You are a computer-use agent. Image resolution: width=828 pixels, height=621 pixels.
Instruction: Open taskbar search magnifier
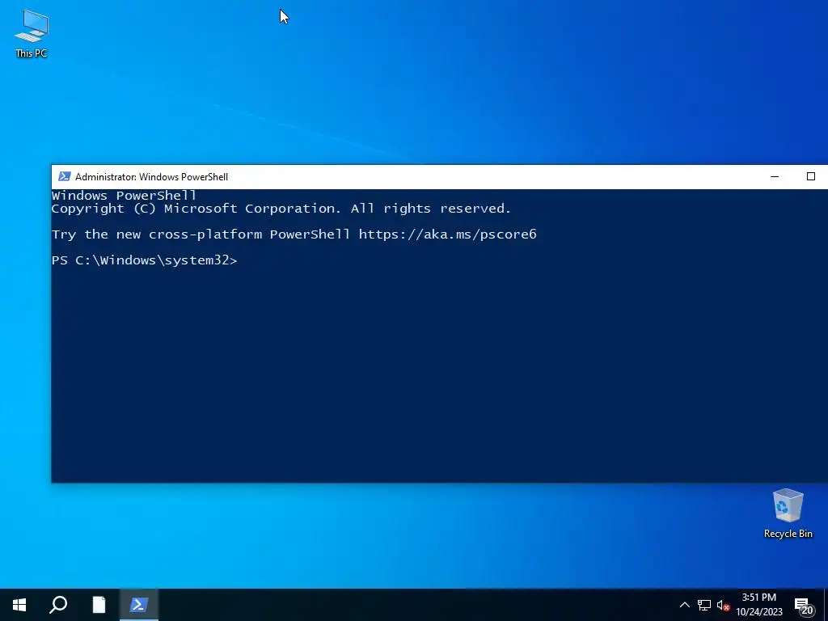tap(58, 605)
